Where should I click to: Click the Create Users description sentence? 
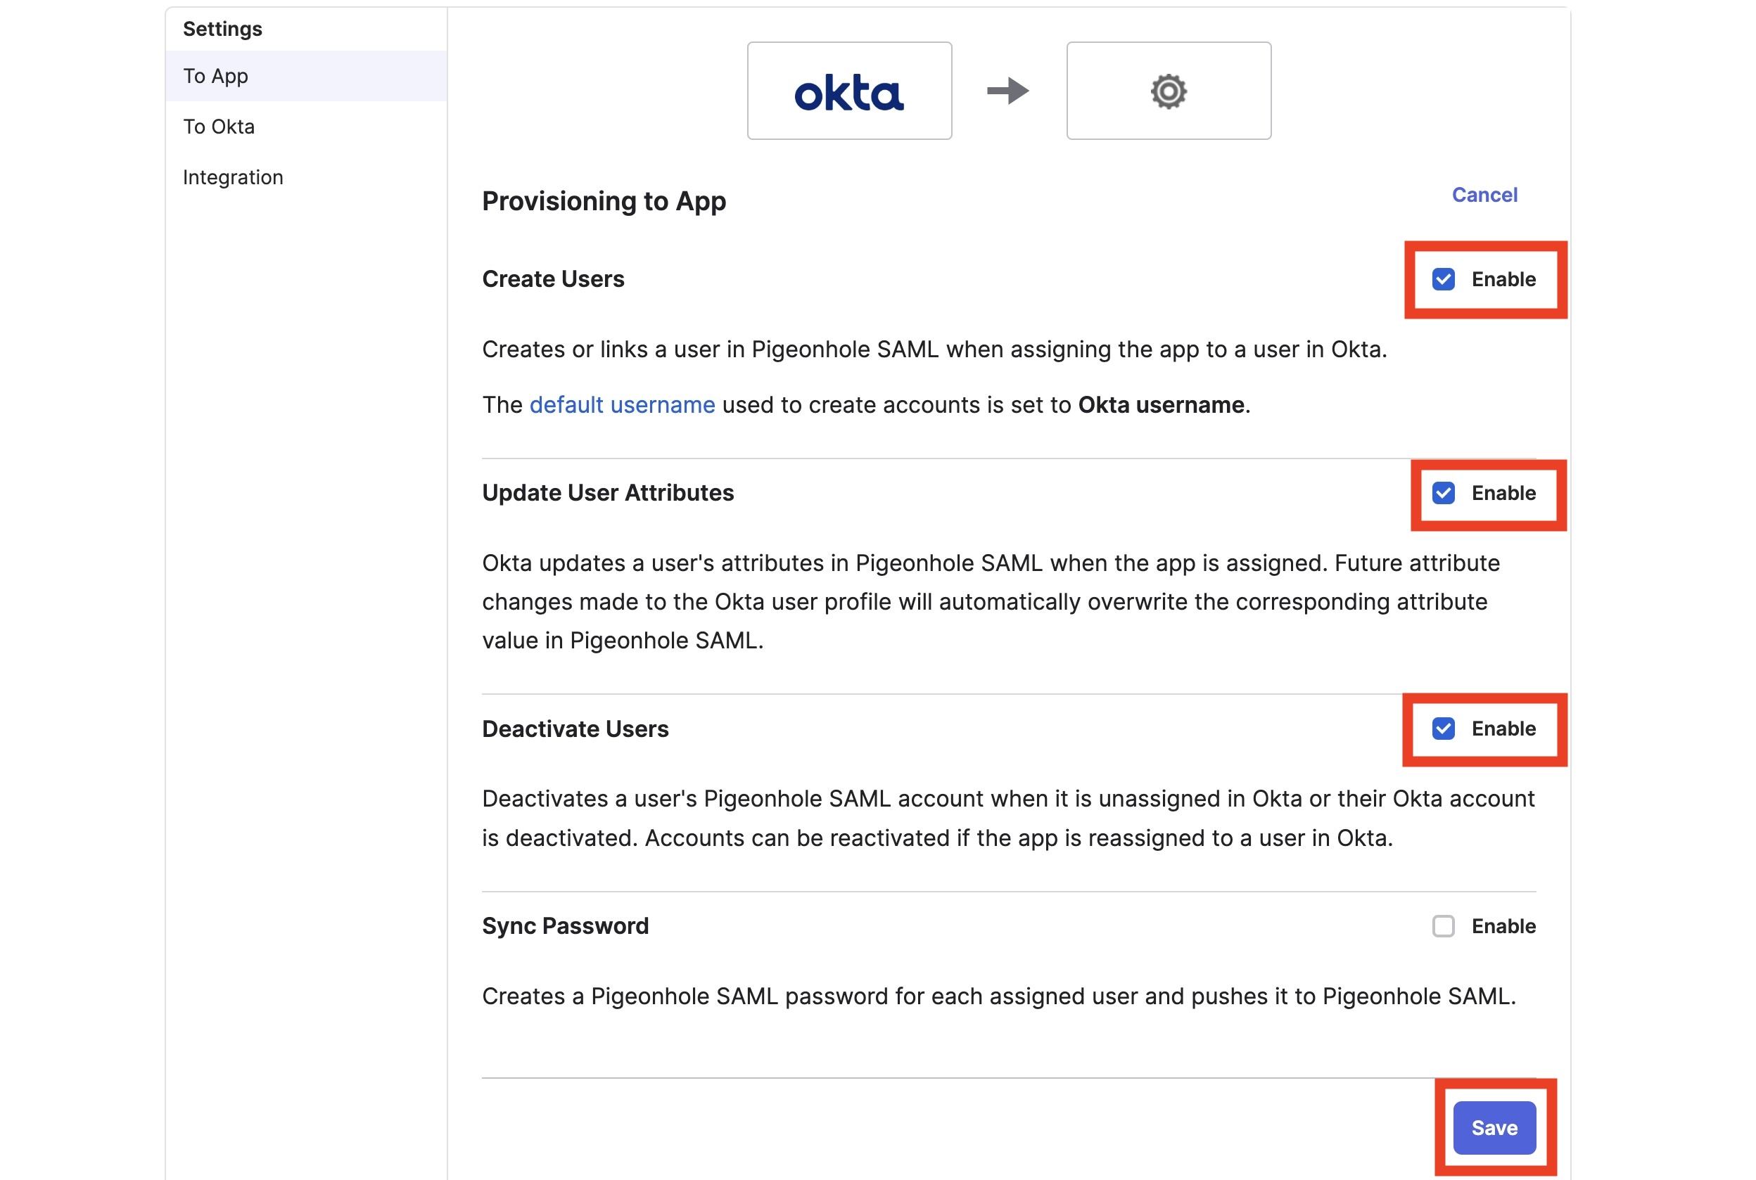coord(934,349)
